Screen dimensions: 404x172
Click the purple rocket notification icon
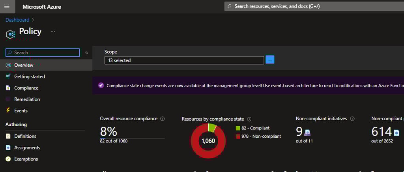(101, 86)
